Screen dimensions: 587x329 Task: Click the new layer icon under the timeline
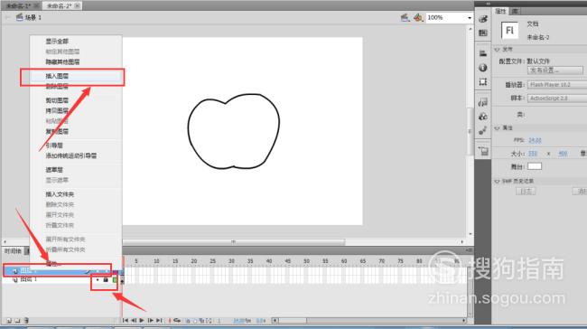(x=9, y=320)
